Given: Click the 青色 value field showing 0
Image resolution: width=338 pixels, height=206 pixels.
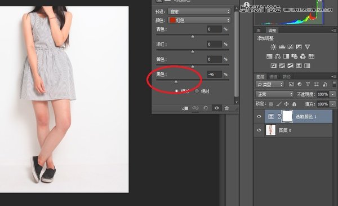Looking at the screenshot, I should pyautogui.click(x=214, y=29).
